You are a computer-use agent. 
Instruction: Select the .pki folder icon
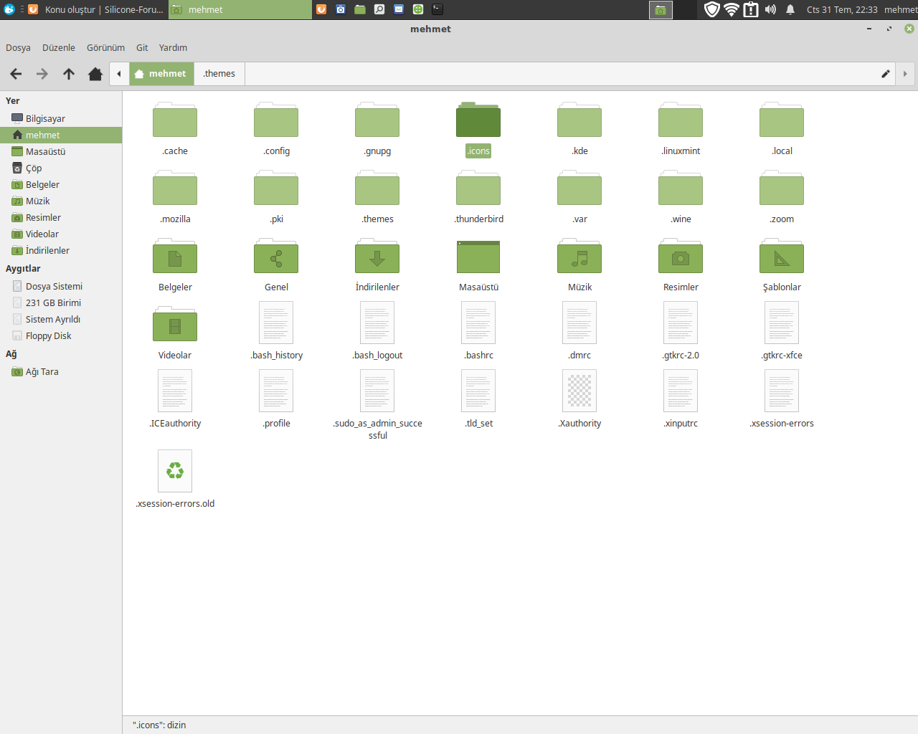(x=276, y=188)
